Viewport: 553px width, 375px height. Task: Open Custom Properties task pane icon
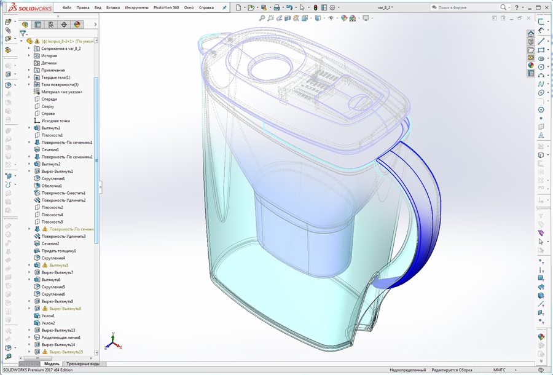point(531,73)
